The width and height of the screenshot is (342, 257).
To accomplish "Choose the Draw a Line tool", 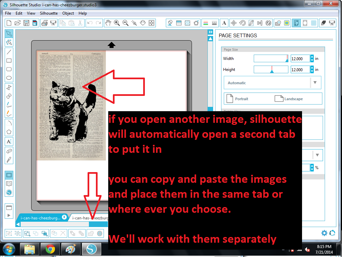I will [x=9, y=52].
